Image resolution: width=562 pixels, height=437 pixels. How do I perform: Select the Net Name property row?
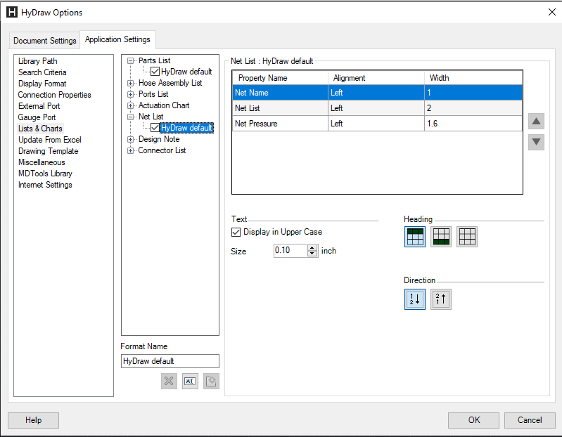tap(377, 93)
